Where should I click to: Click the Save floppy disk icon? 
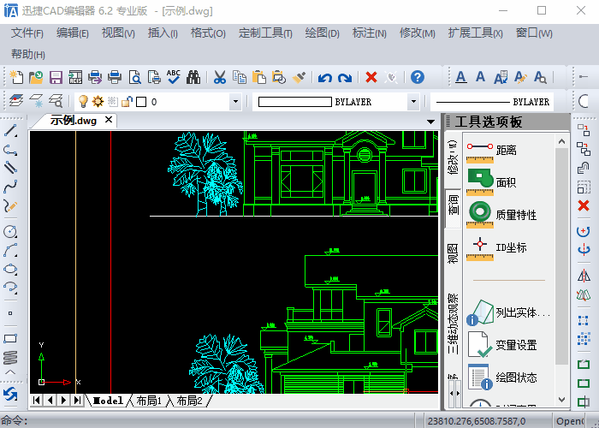tap(56, 77)
